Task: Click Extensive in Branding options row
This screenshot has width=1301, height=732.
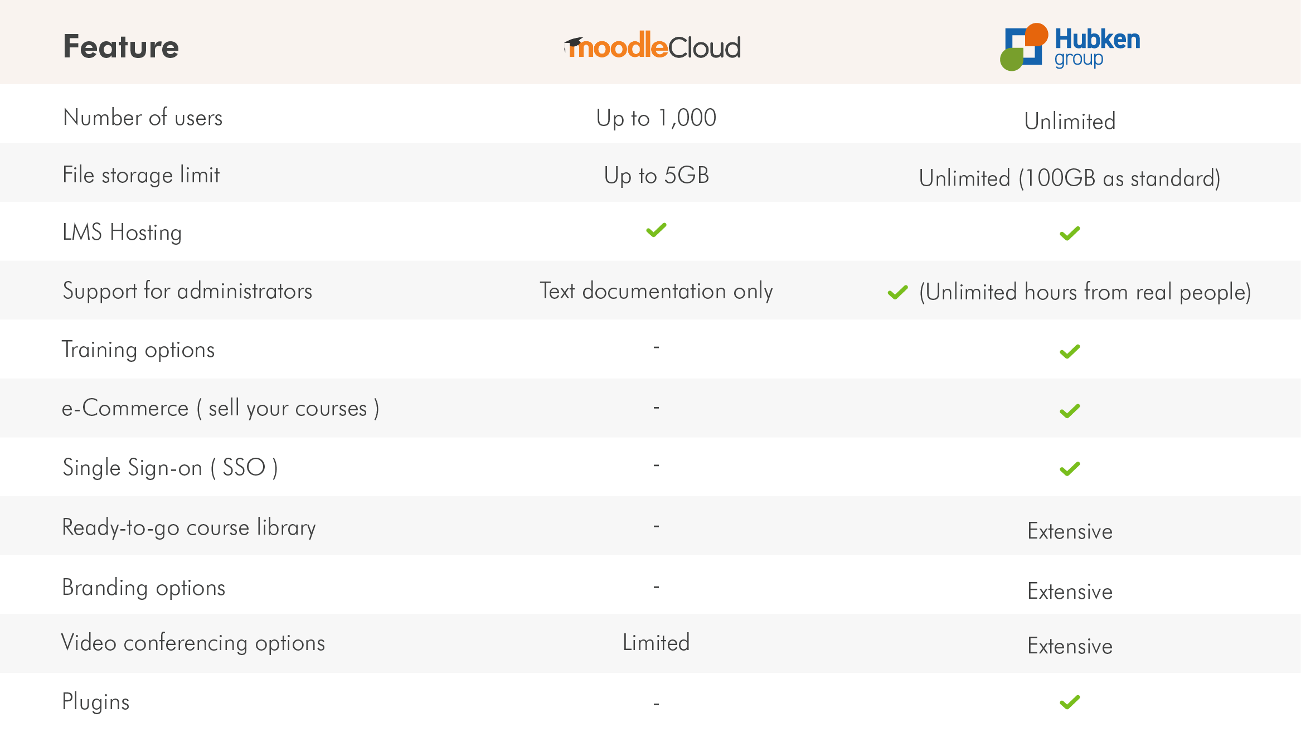Action: (1070, 591)
